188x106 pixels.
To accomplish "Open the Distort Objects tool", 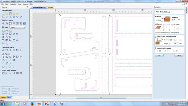I will [17, 50].
